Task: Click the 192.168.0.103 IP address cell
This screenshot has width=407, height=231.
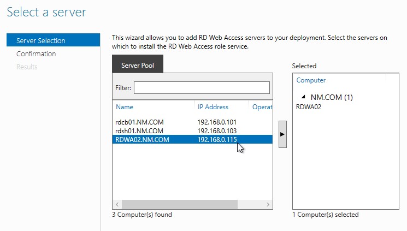Action: click(217, 131)
